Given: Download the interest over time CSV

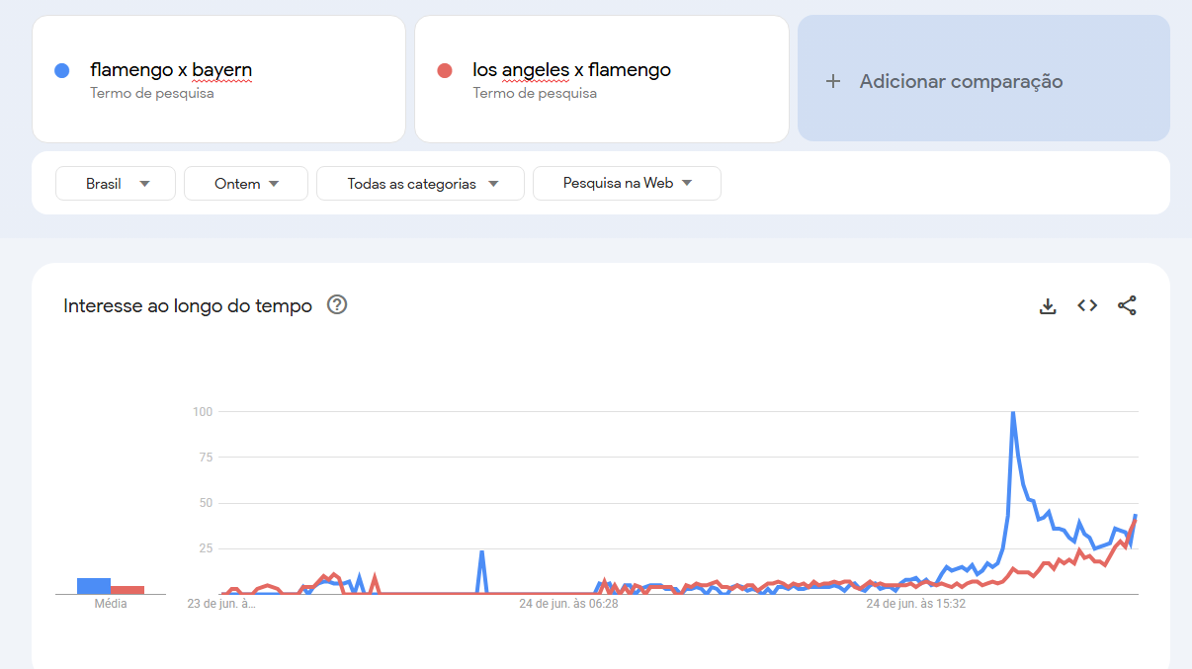Looking at the screenshot, I should pyautogui.click(x=1048, y=306).
